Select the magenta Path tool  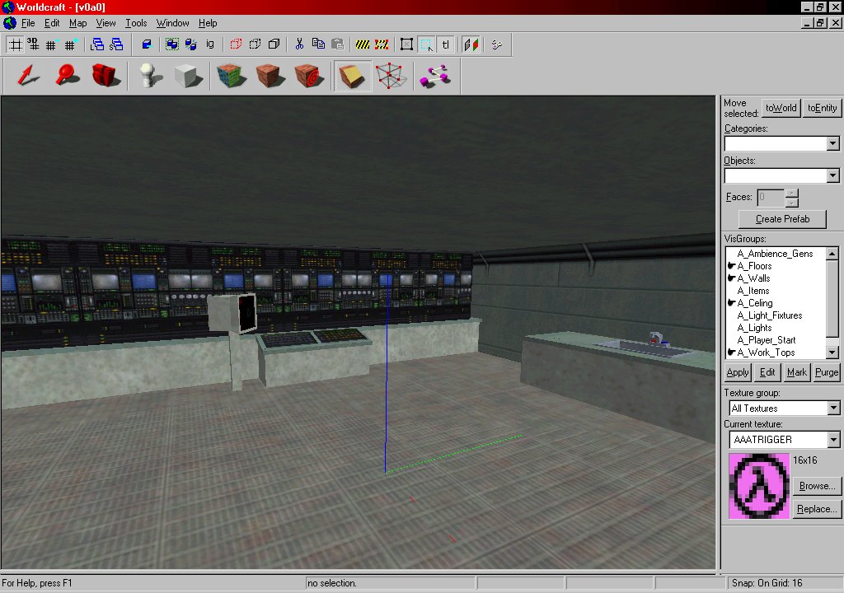(435, 76)
